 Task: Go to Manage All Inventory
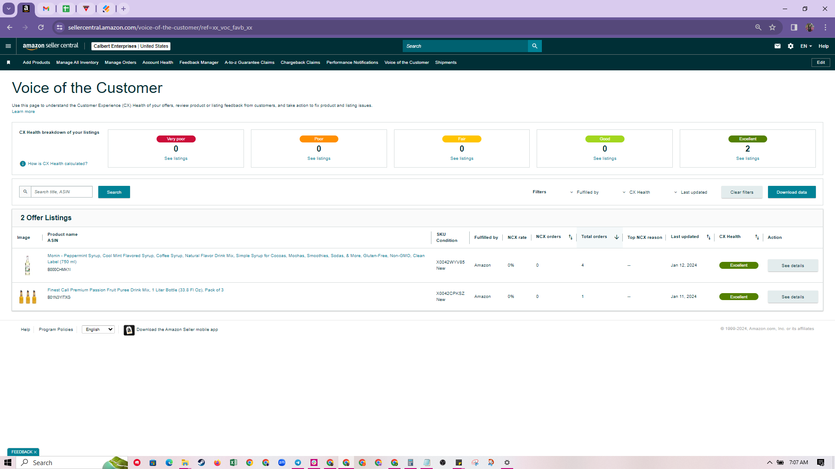pyautogui.click(x=77, y=63)
